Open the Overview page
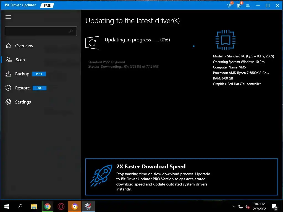The width and height of the screenshot is (283, 212). click(x=24, y=46)
